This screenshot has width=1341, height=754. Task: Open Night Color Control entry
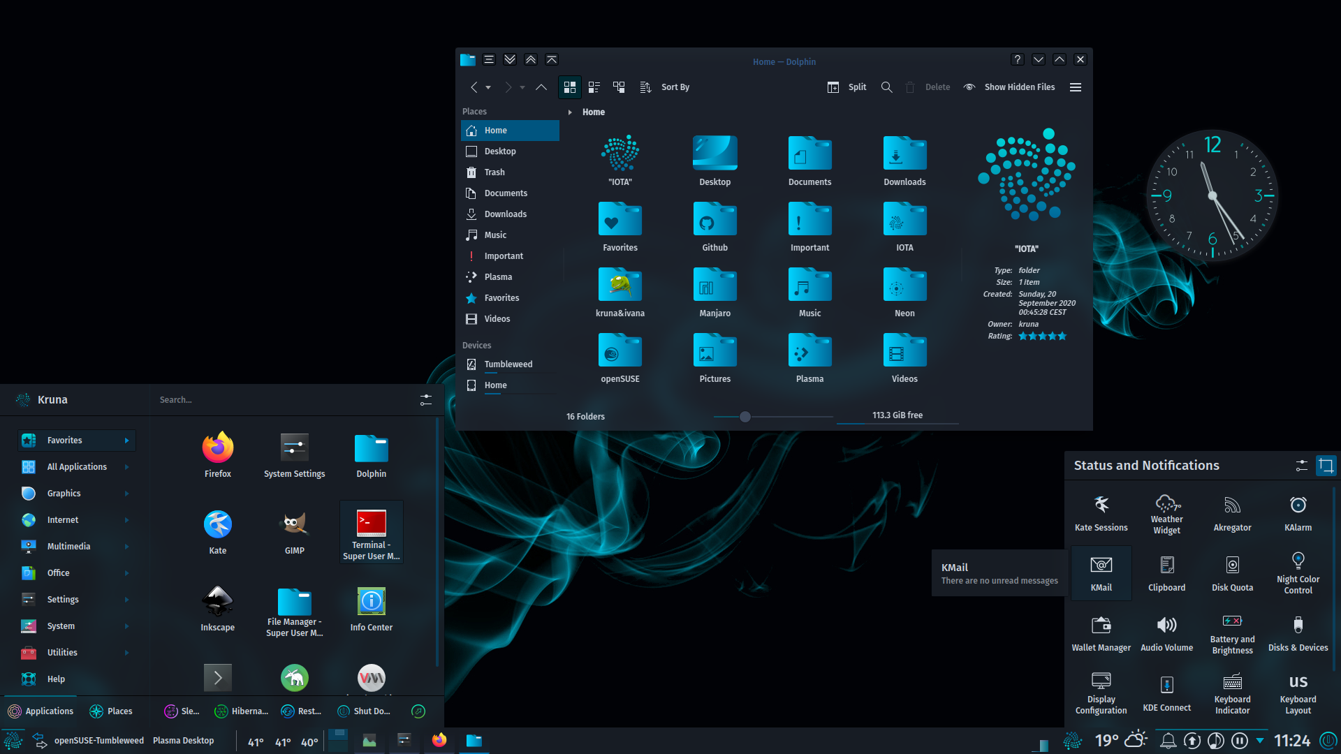[x=1298, y=574]
